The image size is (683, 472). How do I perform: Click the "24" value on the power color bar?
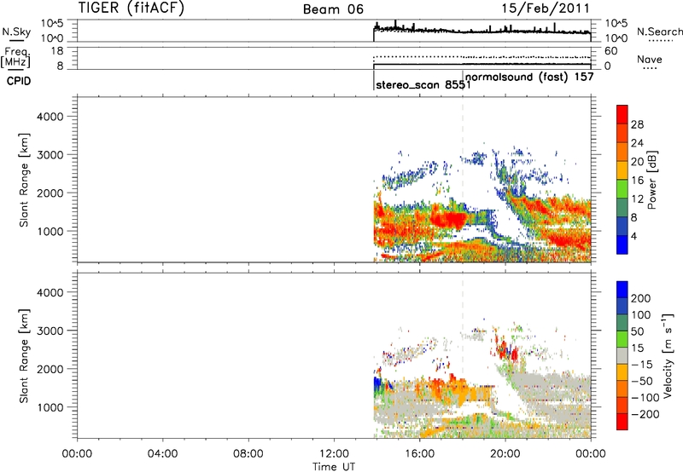(637, 143)
